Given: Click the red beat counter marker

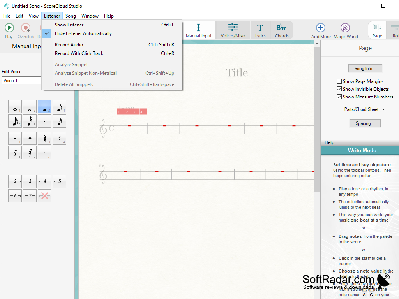Looking at the screenshot, I should pyautogui.click(x=132, y=112).
